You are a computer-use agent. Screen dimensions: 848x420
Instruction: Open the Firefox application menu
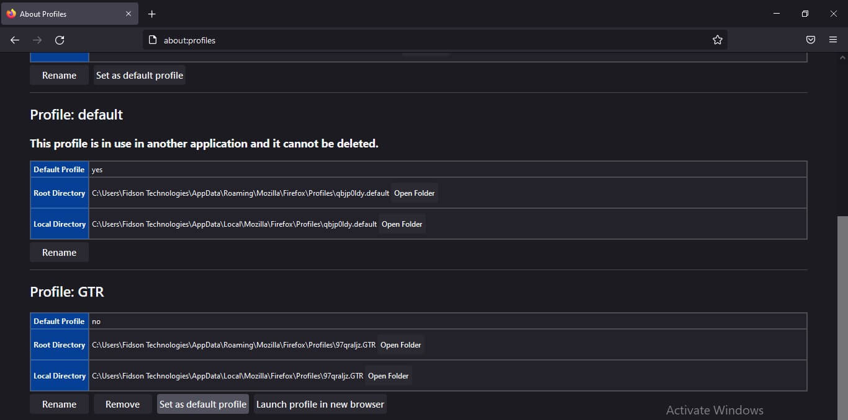[x=833, y=40]
